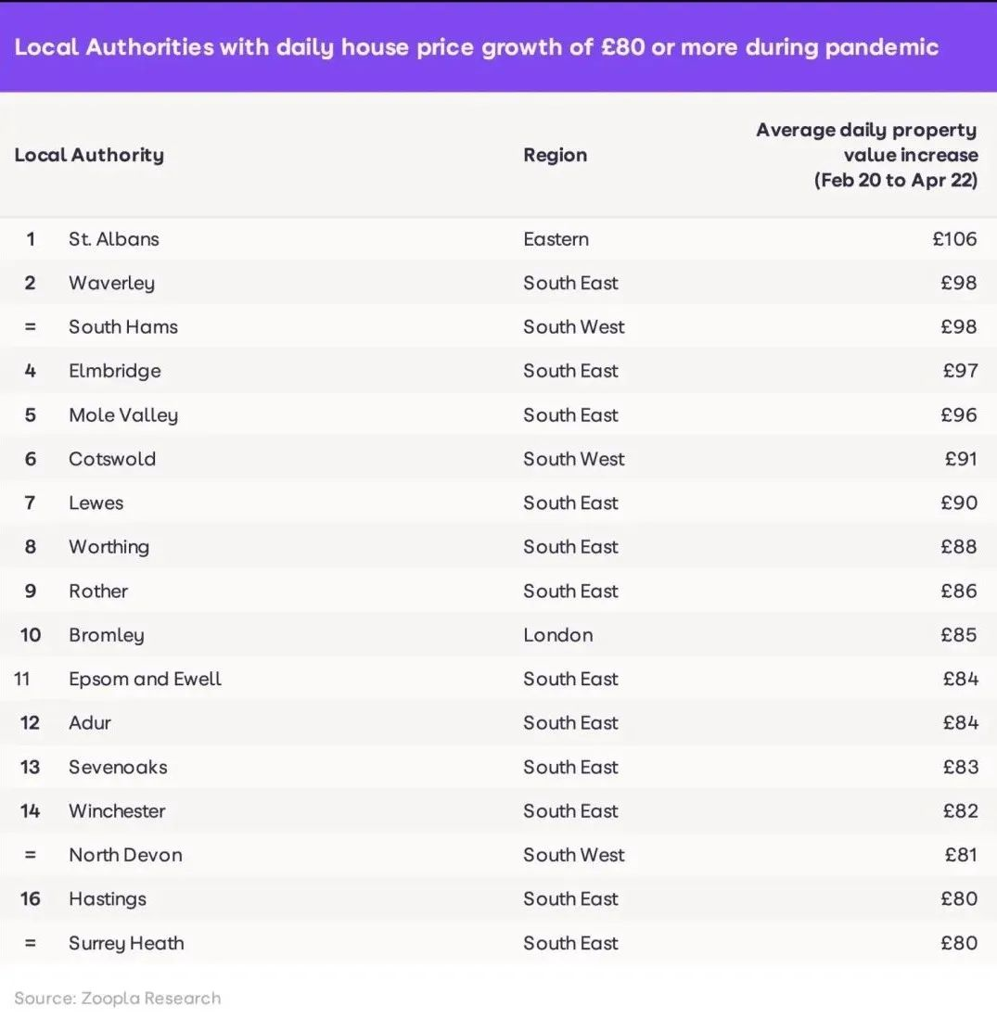The height and width of the screenshot is (1031, 997).
Task: Click the Source: Zoopla Research text
Action: coord(118,999)
